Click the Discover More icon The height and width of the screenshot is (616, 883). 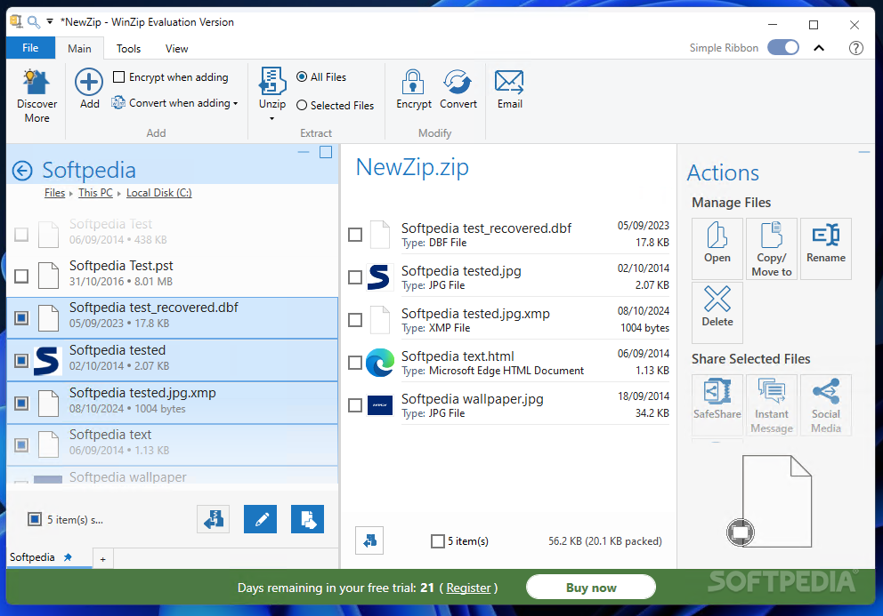point(36,82)
